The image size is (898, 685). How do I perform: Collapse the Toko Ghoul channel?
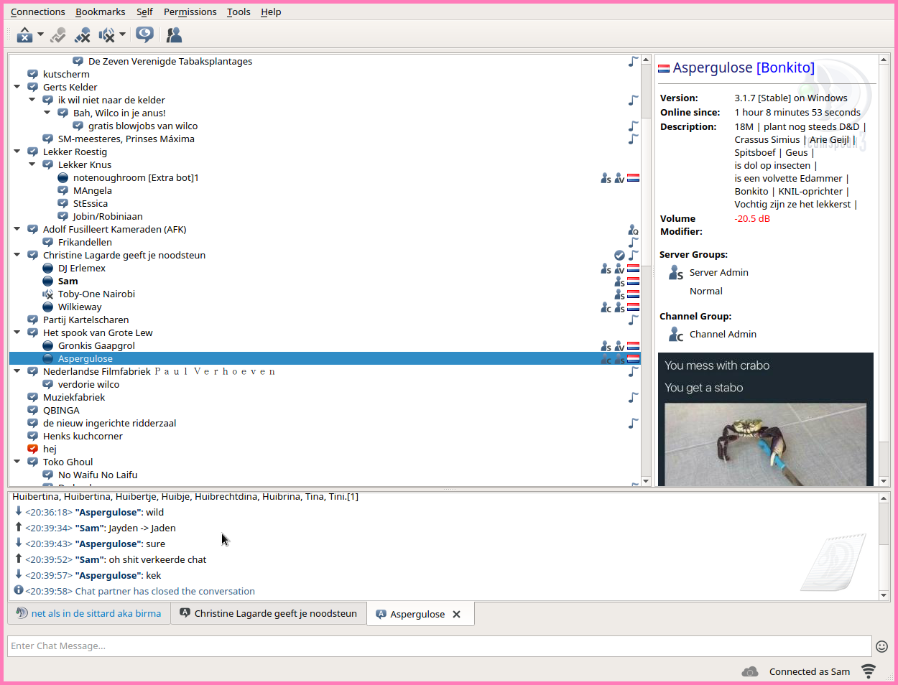coord(17,462)
